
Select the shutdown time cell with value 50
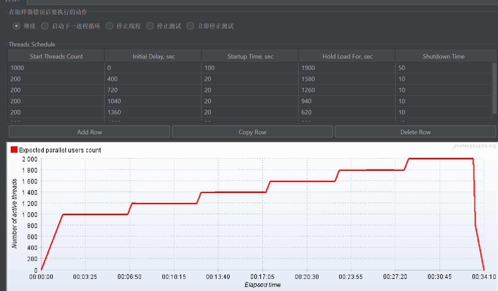point(444,68)
